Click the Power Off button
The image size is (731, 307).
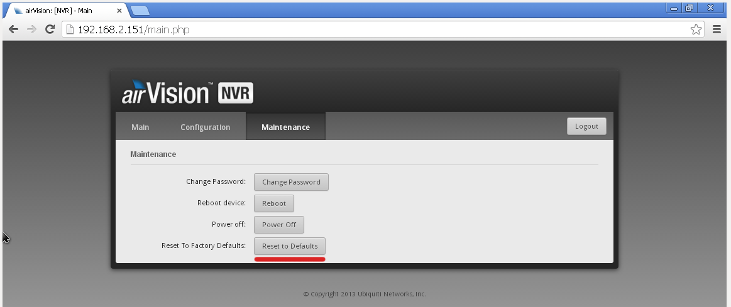pyautogui.click(x=279, y=225)
